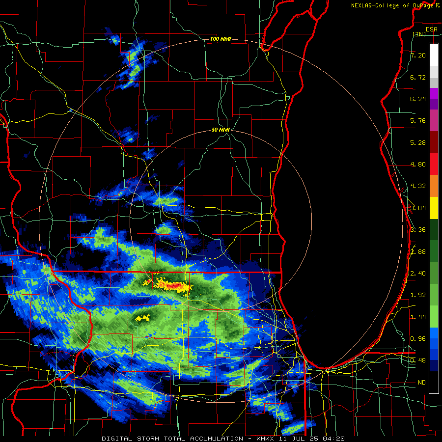The width and height of the screenshot is (442, 442).
Task: Select the 4.80 legend value
Action: (418, 165)
